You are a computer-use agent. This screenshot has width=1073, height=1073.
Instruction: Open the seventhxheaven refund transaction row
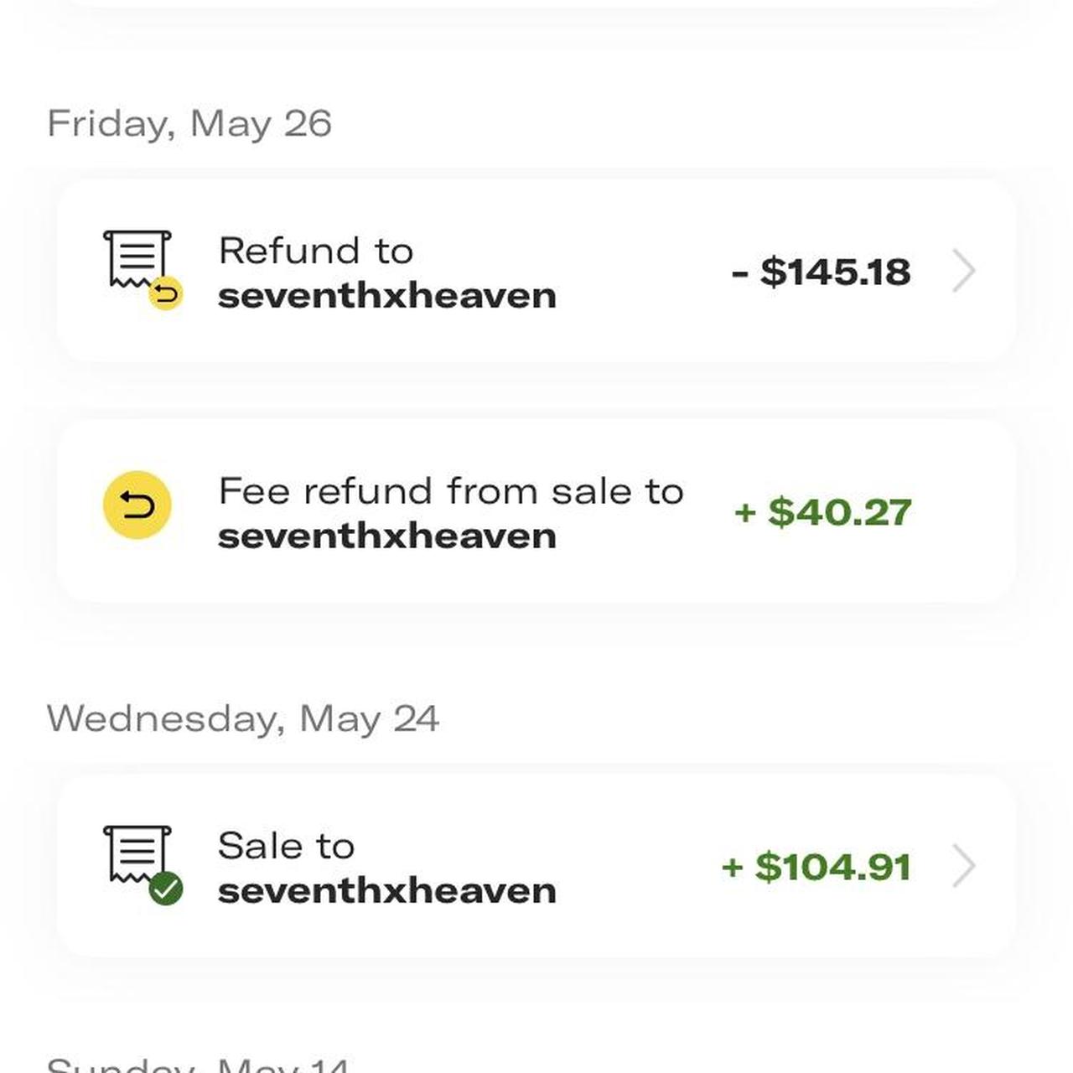[x=536, y=270]
